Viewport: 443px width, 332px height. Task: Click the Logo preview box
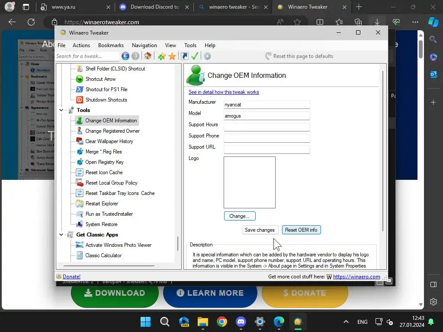[x=250, y=182]
